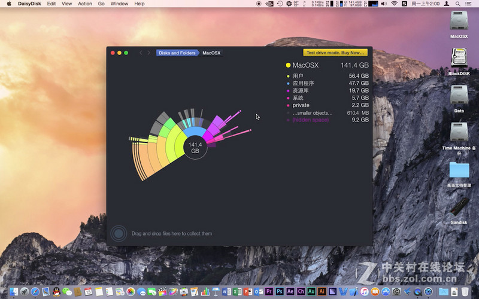
Task: Select the hidden space entry
Action: 328,120
